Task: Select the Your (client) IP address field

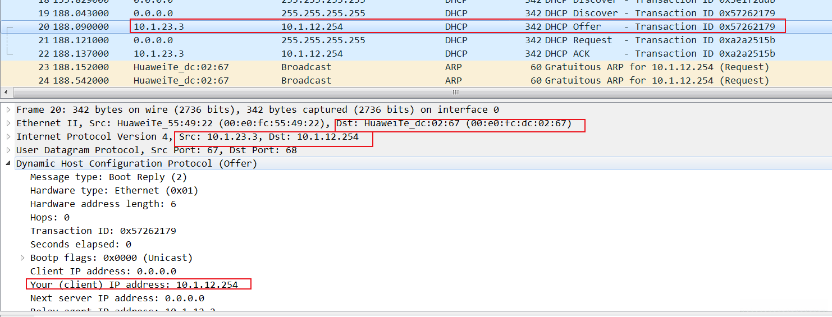Action: point(134,284)
